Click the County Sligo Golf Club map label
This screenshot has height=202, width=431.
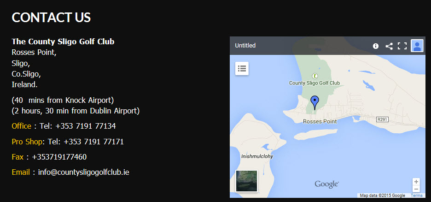[314, 83]
